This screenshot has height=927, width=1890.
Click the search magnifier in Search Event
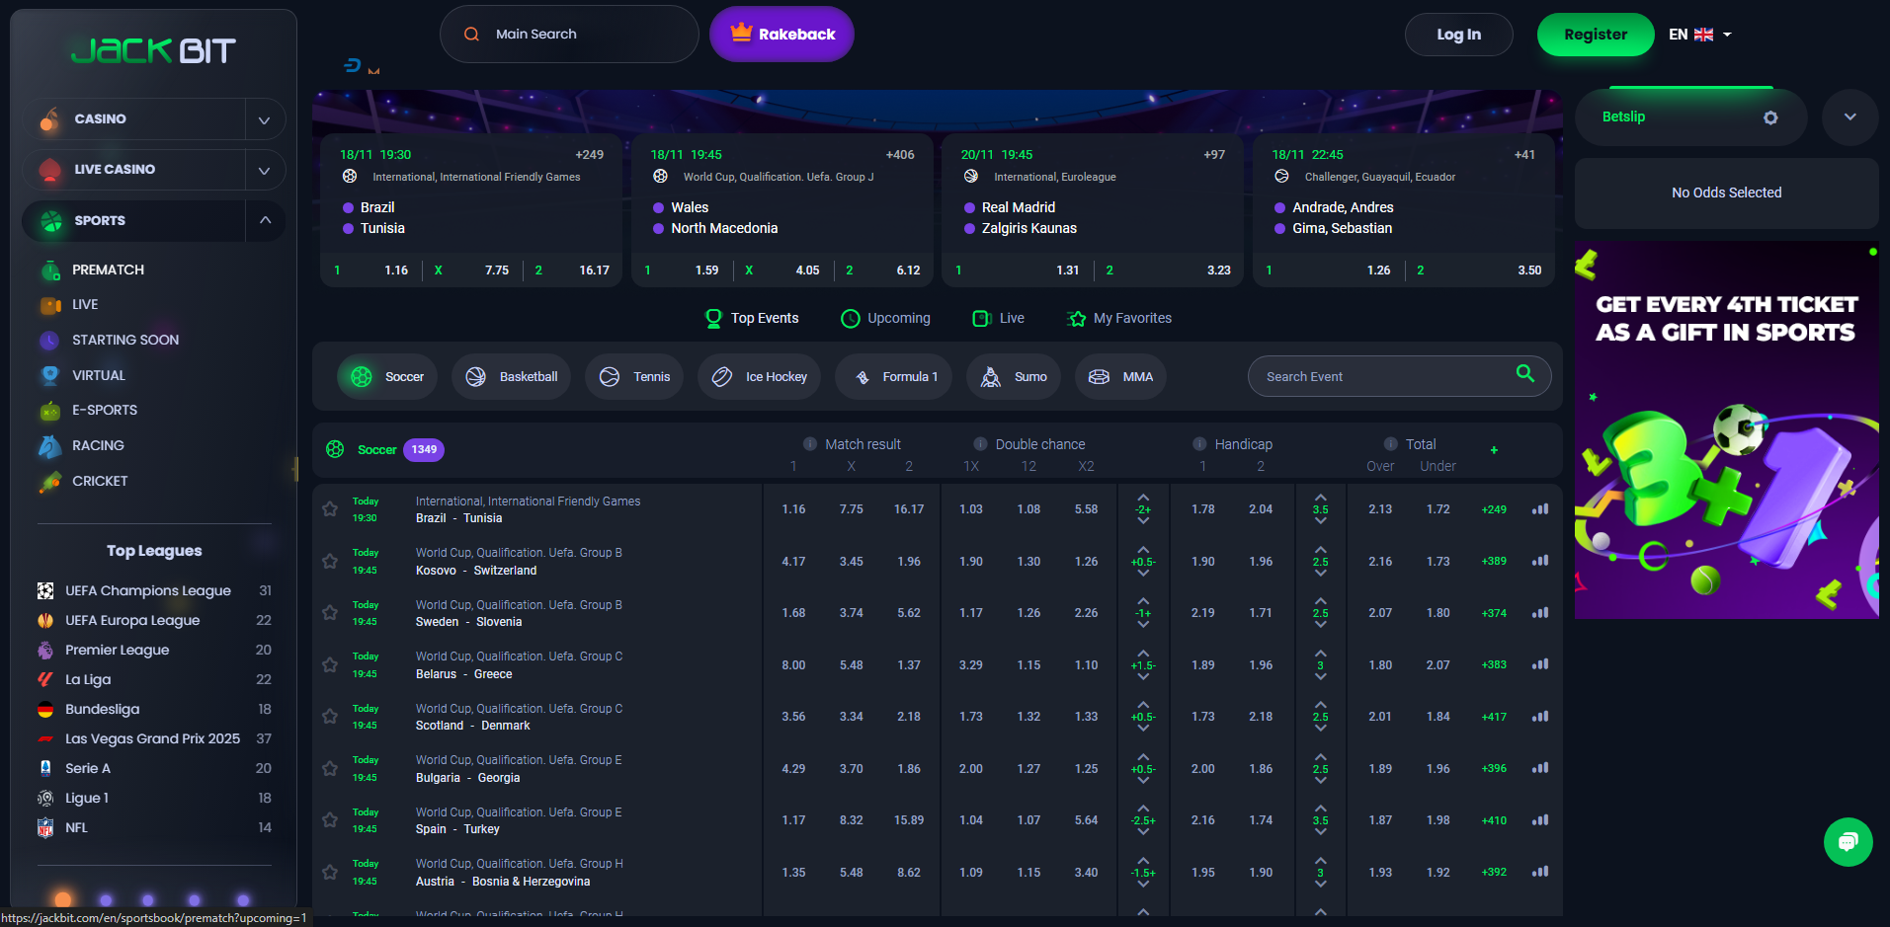coord(1524,373)
